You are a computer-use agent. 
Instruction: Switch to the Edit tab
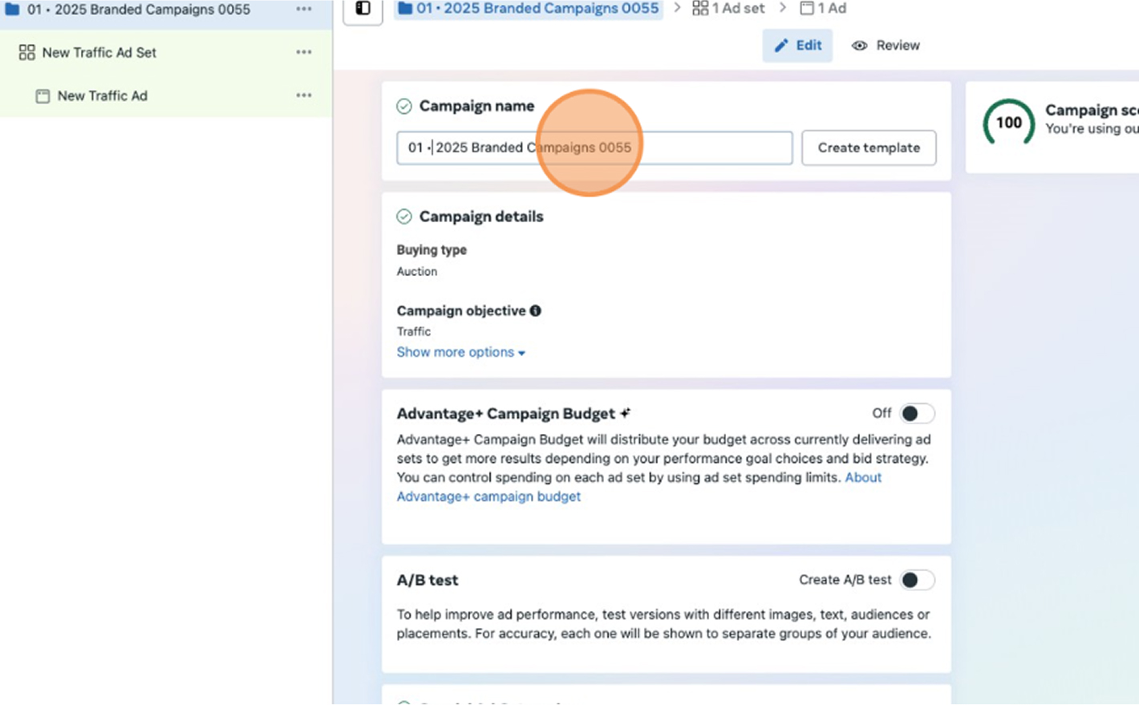[x=797, y=46]
